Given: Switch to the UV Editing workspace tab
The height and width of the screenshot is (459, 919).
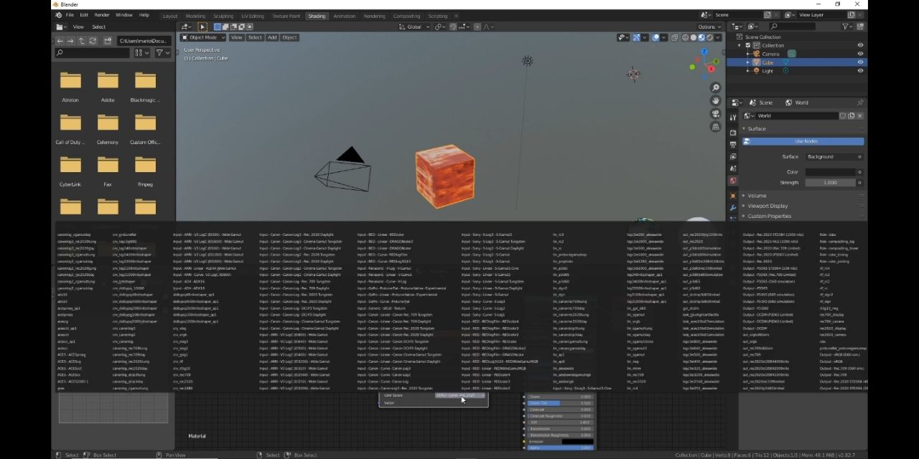Looking at the screenshot, I should point(252,16).
